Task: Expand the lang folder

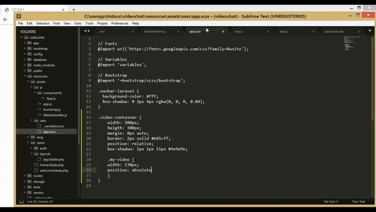Action: [x=28, y=137]
